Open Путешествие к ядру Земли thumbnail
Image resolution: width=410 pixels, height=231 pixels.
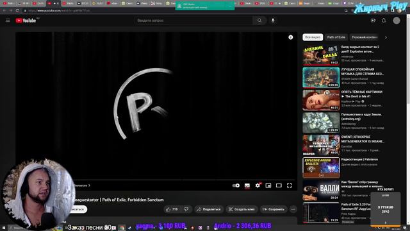[321, 123]
